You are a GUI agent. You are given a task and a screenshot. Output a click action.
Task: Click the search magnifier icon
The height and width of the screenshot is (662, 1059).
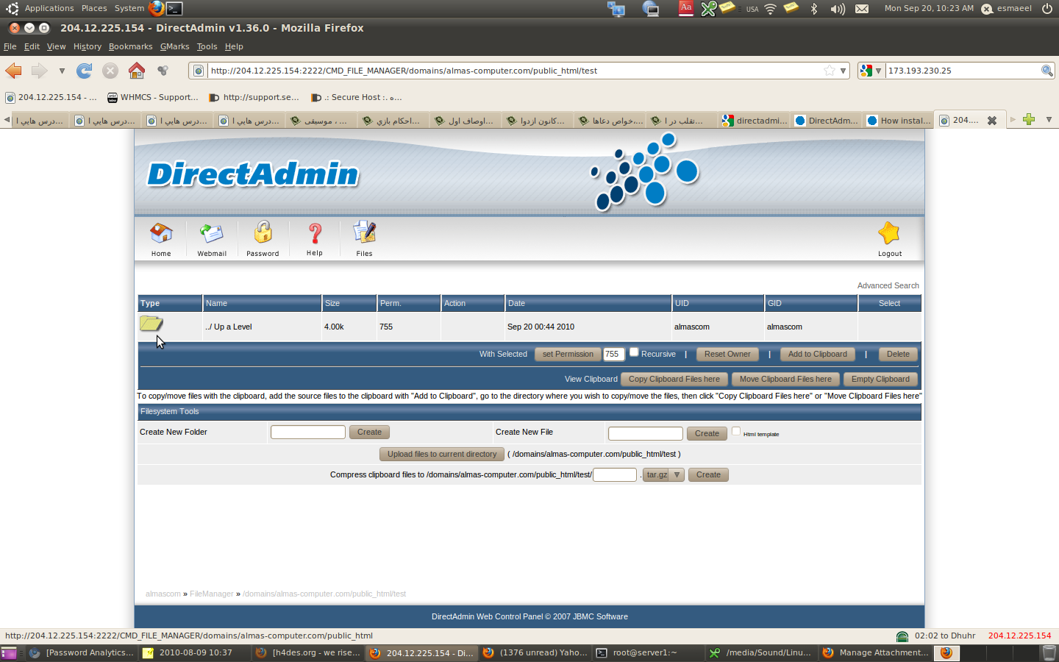tap(1046, 71)
